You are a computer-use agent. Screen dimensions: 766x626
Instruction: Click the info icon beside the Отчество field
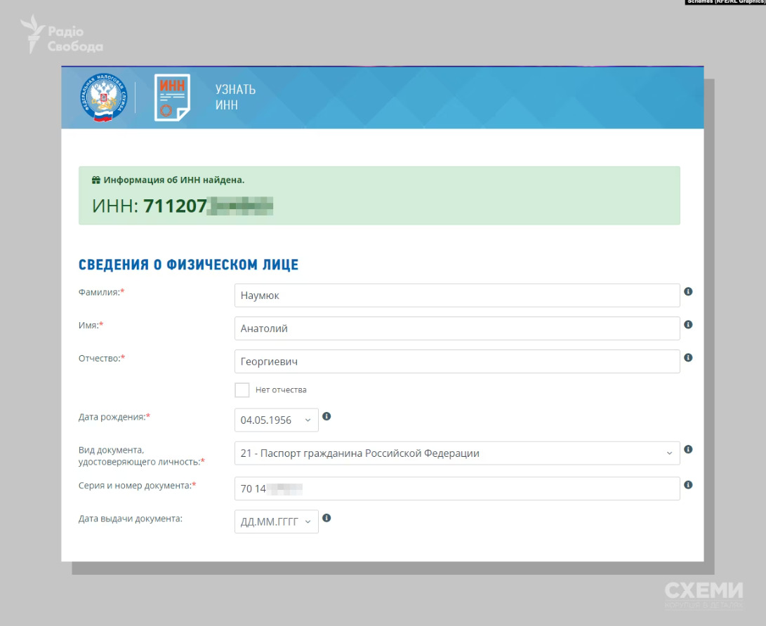[x=688, y=357]
